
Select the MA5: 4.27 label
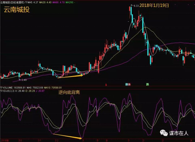click(32, 2)
